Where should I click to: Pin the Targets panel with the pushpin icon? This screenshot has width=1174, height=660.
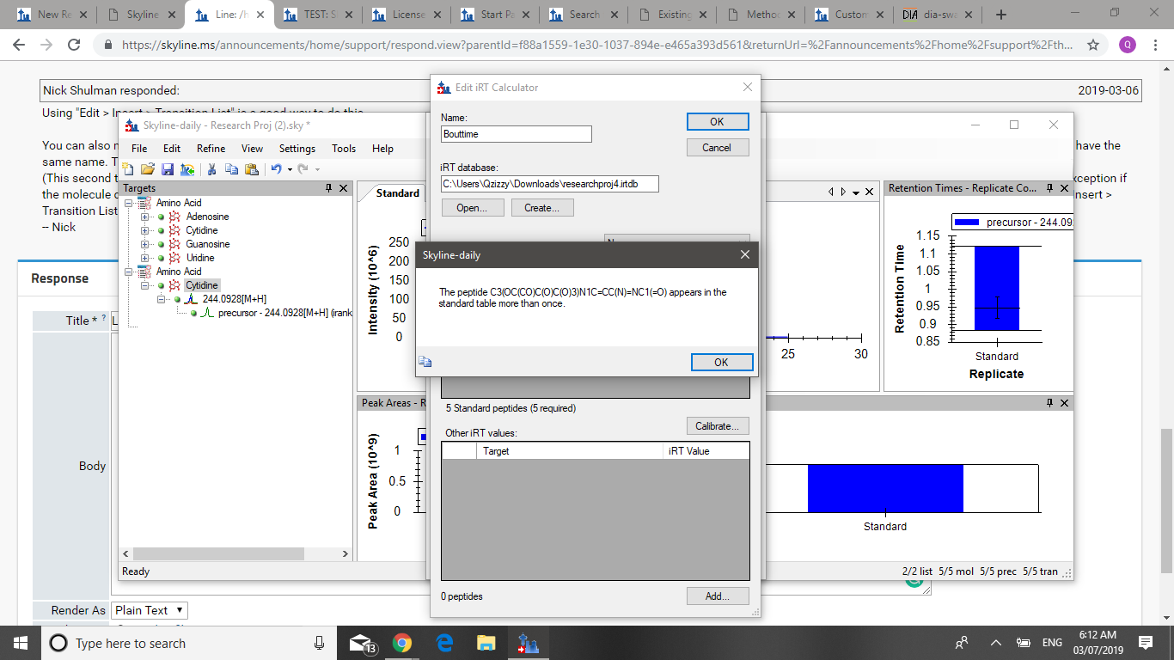[x=328, y=188]
